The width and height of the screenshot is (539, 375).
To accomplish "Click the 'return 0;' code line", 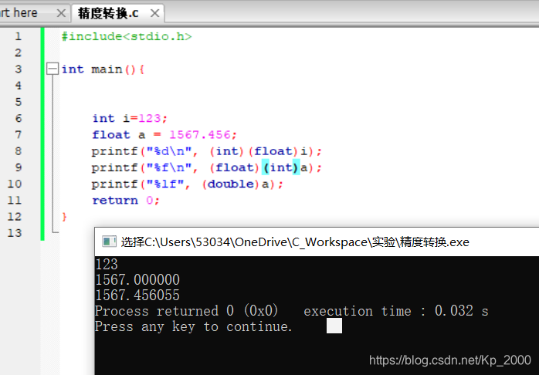I will click(126, 200).
